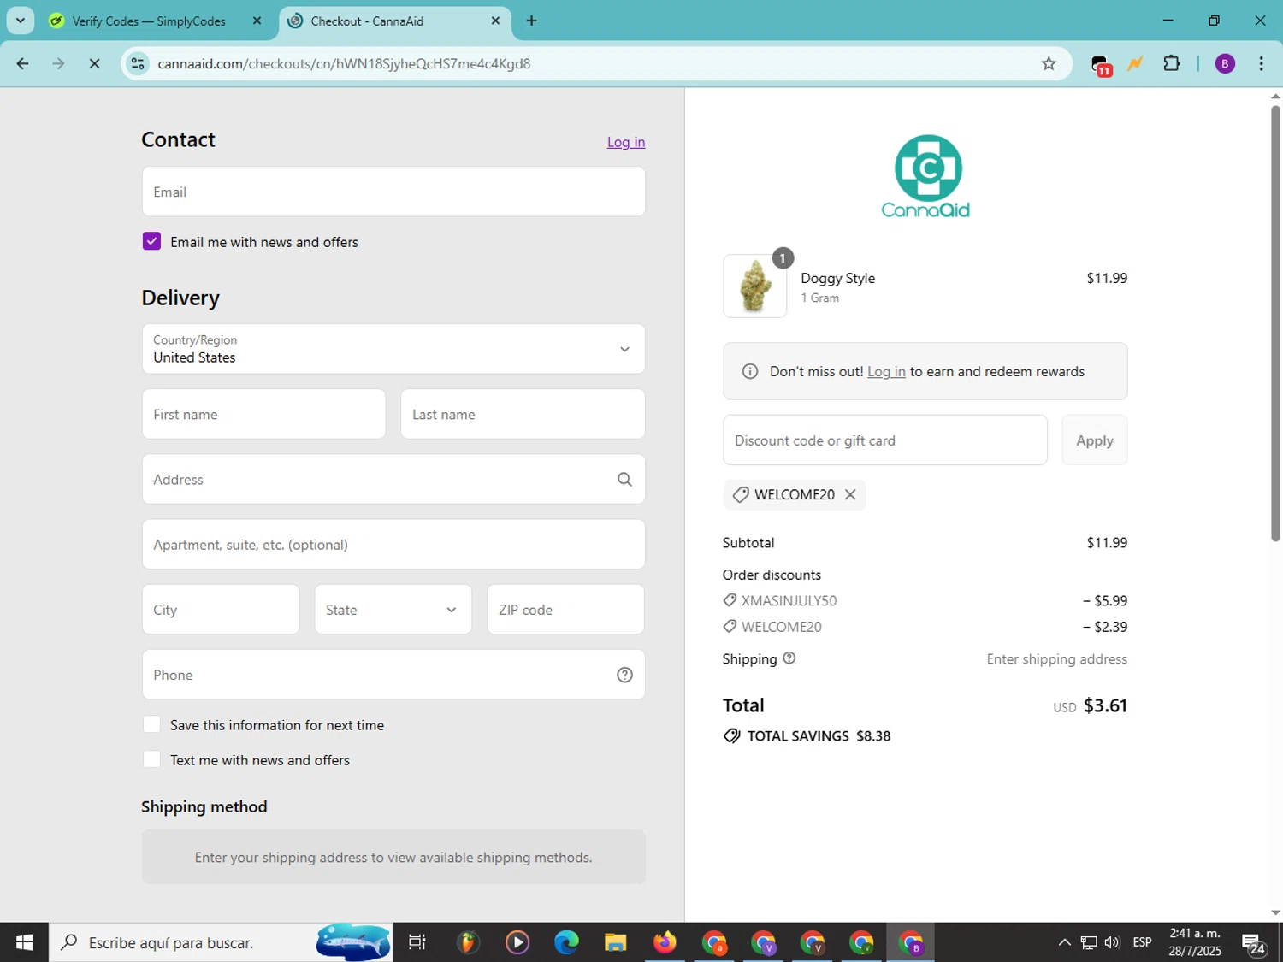
Task: Click the TOTAL SAVINGS $8.38 text
Action: tap(819, 735)
